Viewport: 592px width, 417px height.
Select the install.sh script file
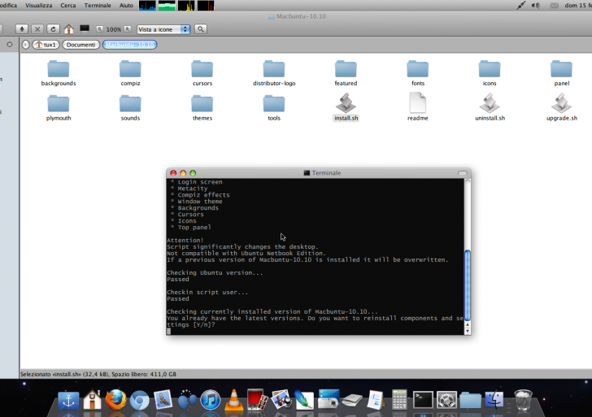(346, 104)
